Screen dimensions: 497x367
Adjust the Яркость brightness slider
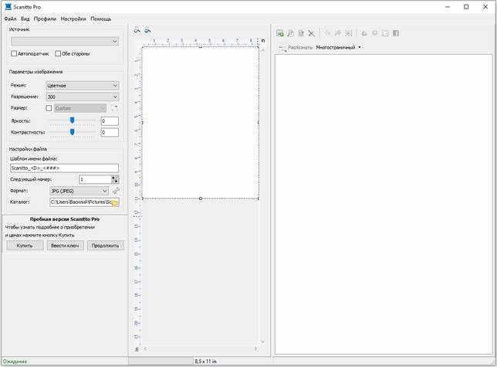[x=73, y=121]
